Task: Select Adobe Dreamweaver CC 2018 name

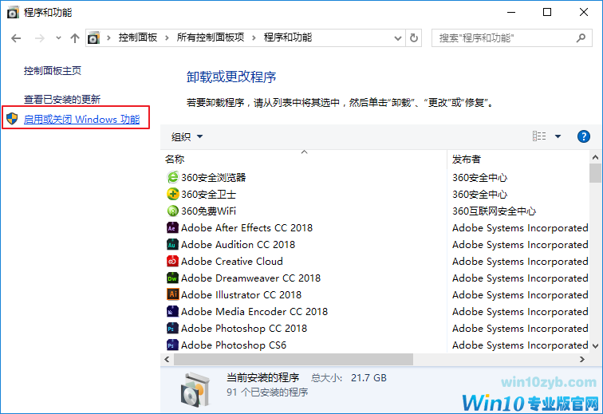Action: (x=250, y=278)
